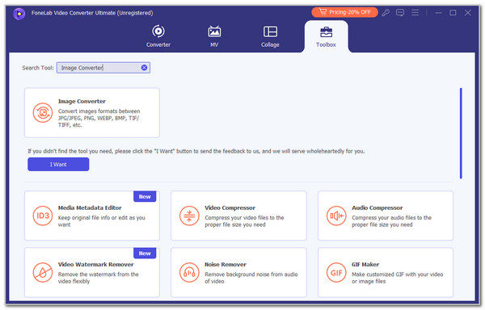Screen dimensions: 485x310
Task: Click the Collage tab layout icon
Action: 270,31
